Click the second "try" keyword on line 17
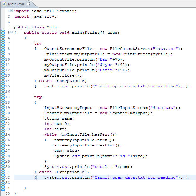196x196 pixels. (x=38, y=97)
